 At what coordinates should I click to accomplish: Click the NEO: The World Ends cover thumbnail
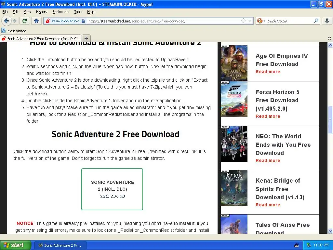click(234, 144)
